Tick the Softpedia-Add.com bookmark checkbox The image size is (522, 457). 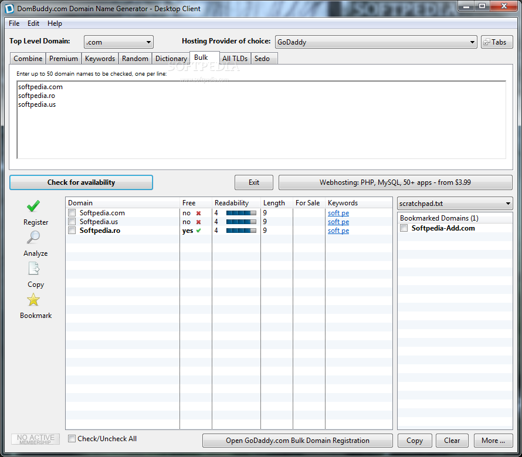tap(404, 228)
